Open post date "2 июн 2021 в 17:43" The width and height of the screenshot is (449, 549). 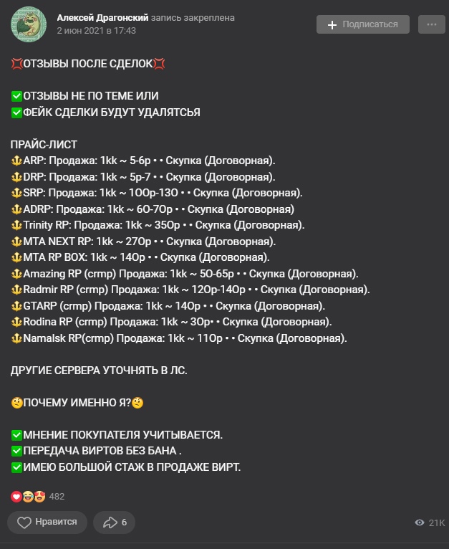(96, 31)
